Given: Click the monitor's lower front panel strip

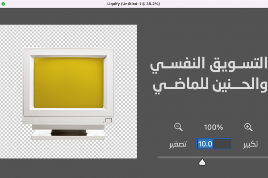Looking at the screenshot, I should pyautogui.click(x=67, y=120).
